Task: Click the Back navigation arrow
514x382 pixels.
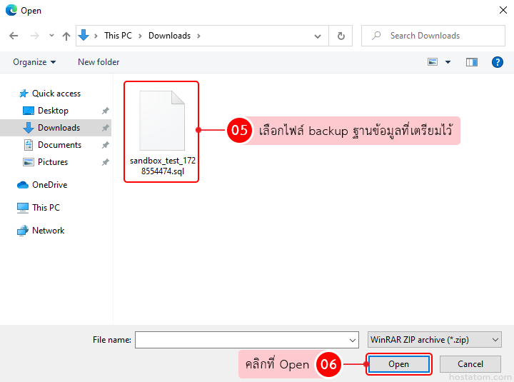Action: point(14,36)
